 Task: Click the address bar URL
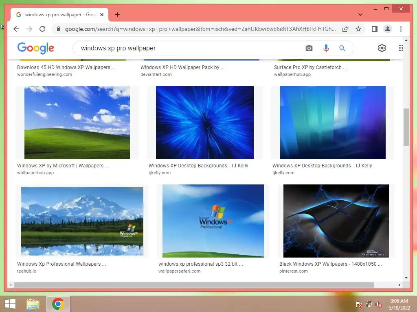(200, 29)
